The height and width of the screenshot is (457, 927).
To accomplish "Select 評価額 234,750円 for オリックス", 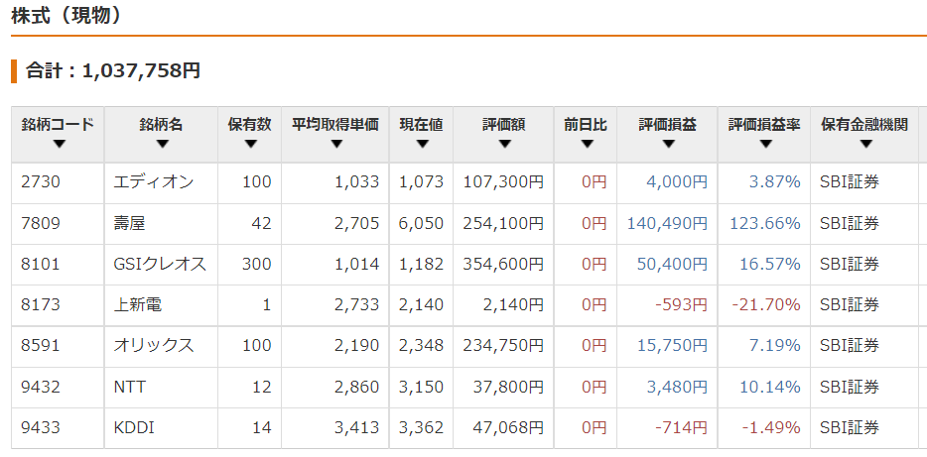I will click(503, 345).
